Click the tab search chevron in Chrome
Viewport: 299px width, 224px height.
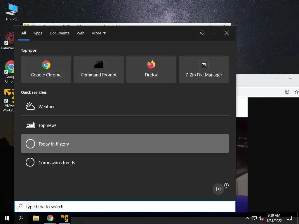point(277,78)
